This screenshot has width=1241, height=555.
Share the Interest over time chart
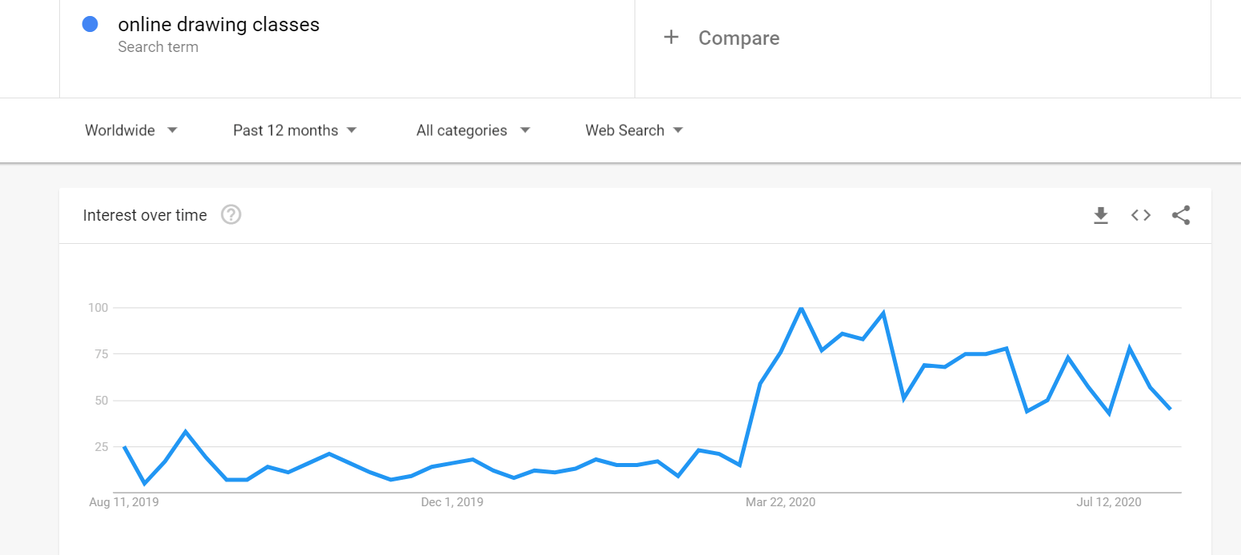(x=1181, y=215)
